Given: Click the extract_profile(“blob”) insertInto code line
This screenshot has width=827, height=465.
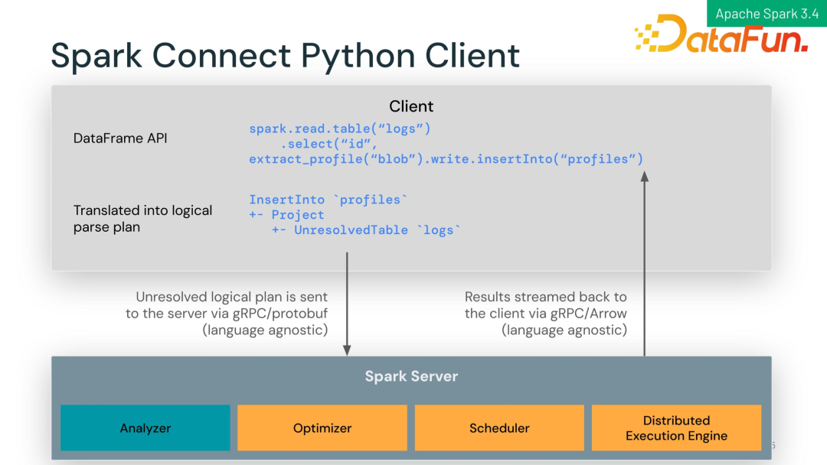Looking at the screenshot, I should 446,159.
